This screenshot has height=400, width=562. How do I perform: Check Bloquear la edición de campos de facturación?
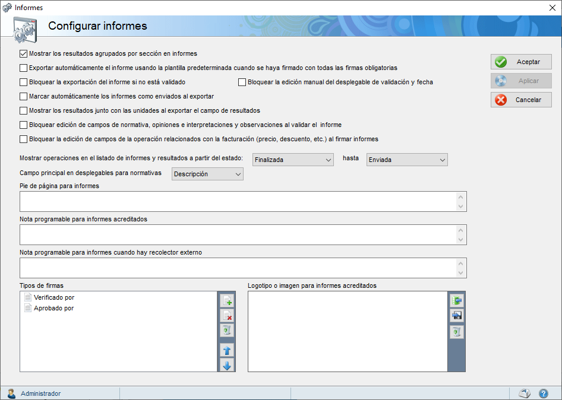[x=23, y=139]
